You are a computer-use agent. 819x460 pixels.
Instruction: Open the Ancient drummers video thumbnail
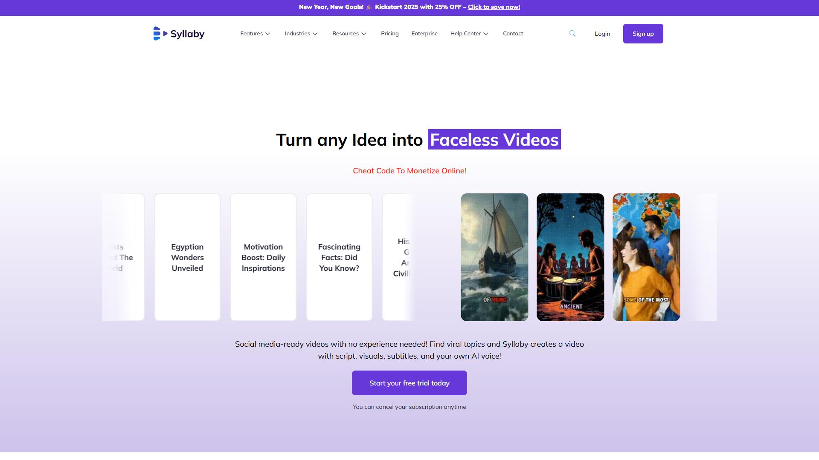point(570,257)
